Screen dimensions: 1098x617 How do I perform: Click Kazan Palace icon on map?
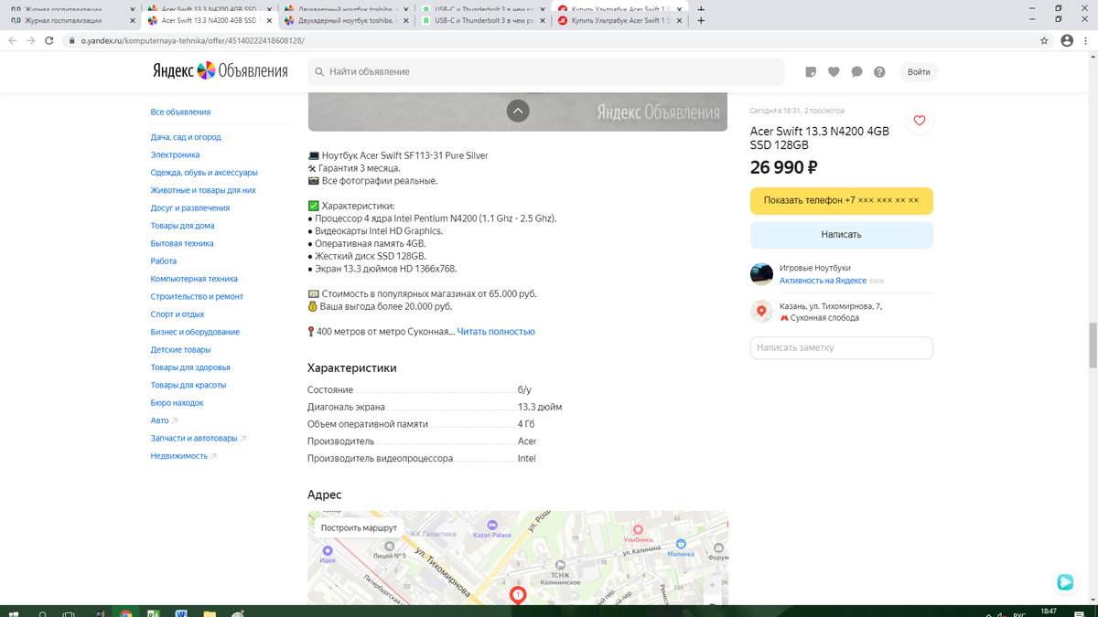492,525
